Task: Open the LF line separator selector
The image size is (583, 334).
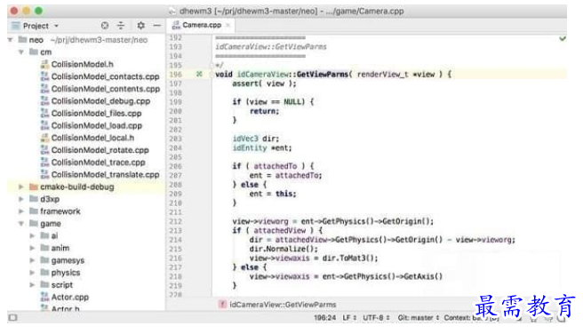Action: (349, 318)
